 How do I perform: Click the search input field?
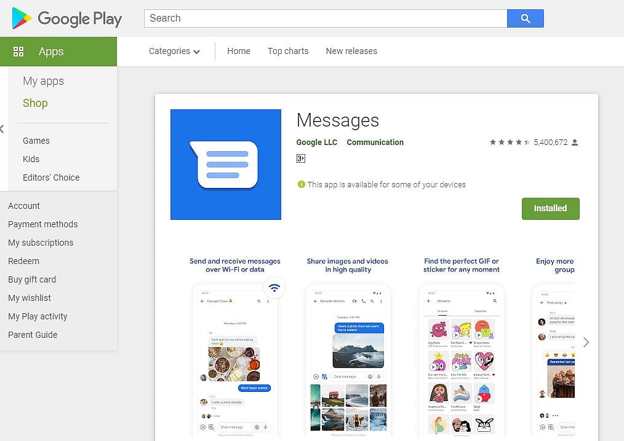coord(325,18)
